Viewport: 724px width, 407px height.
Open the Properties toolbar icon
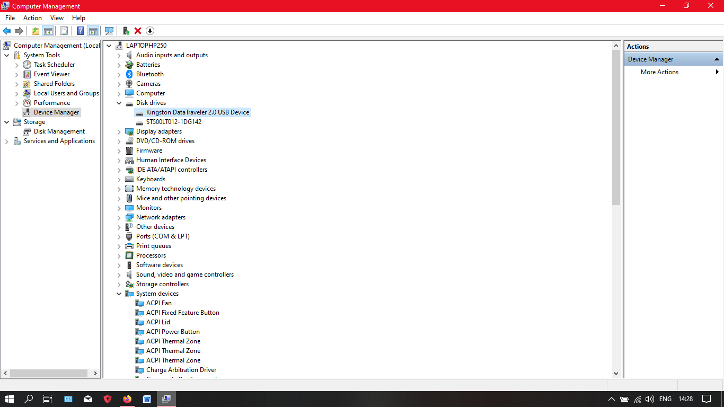pyautogui.click(x=64, y=31)
